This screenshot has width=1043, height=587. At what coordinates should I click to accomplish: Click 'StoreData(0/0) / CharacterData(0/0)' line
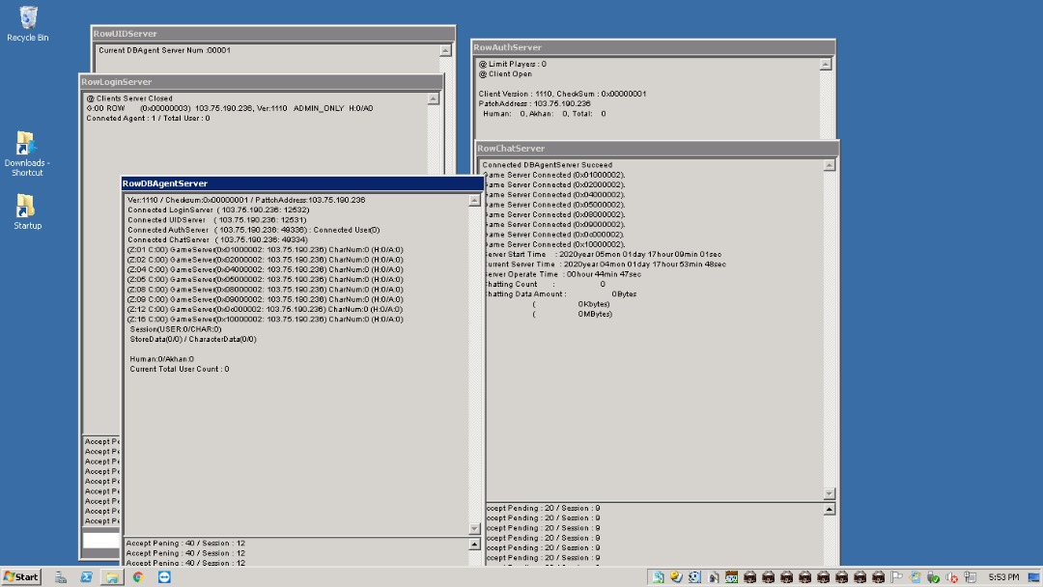tap(193, 339)
